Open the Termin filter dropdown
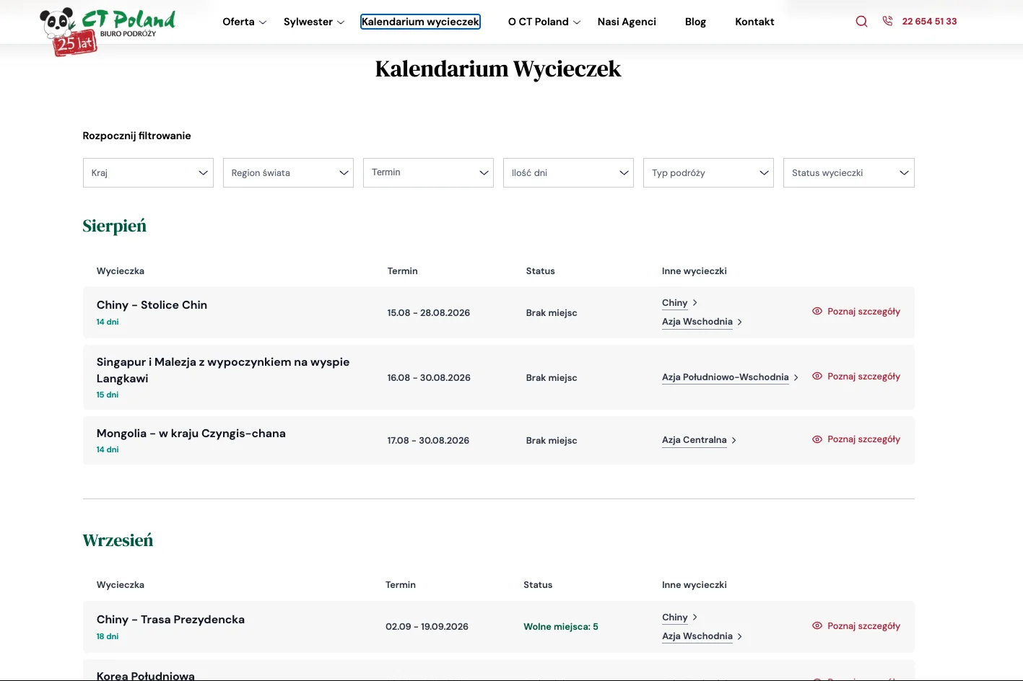Screen dimensions: 1023x681 (x=428, y=172)
